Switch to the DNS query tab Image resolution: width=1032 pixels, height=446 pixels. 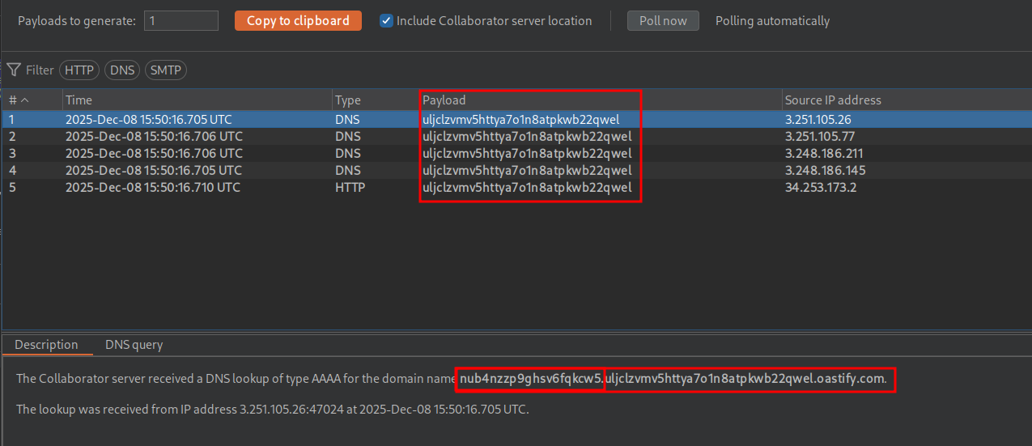134,345
